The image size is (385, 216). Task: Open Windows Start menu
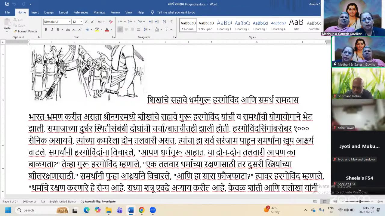coord(8,210)
